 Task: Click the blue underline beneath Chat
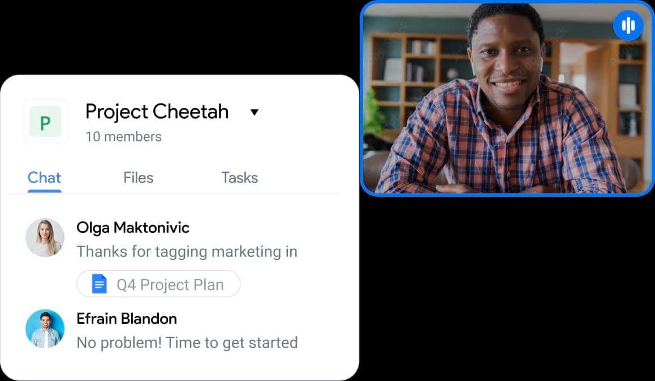pyautogui.click(x=44, y=191)
